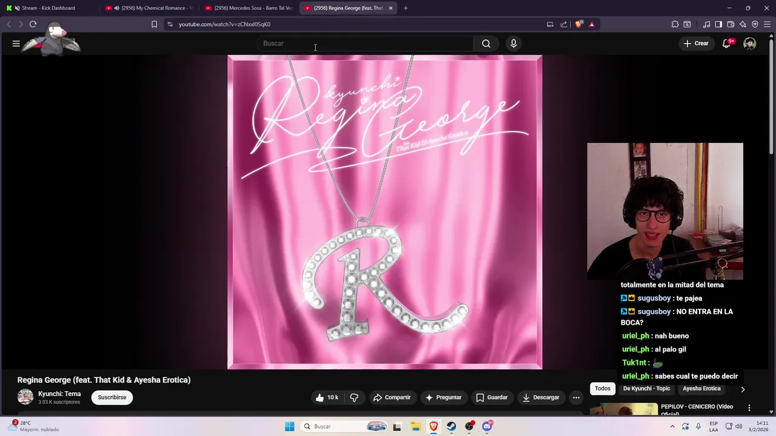Start voice search with the microphone icon

[x=513, y=44]
